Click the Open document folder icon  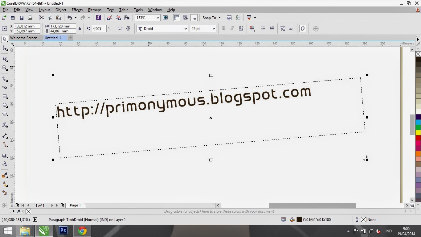coord(13,18)
